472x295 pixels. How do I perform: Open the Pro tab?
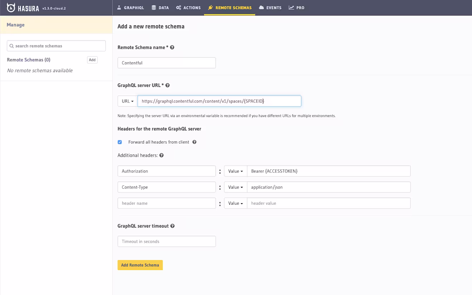296,7
